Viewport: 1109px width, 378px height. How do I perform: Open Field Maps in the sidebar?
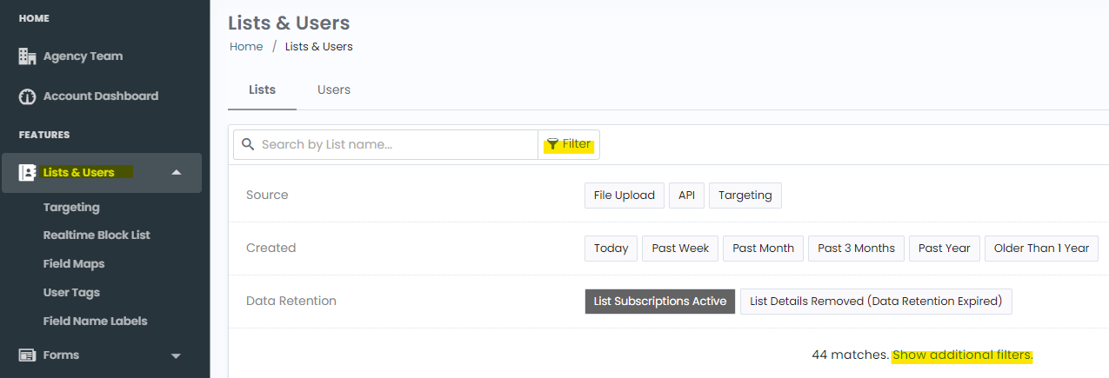click(x=74, y=263)
